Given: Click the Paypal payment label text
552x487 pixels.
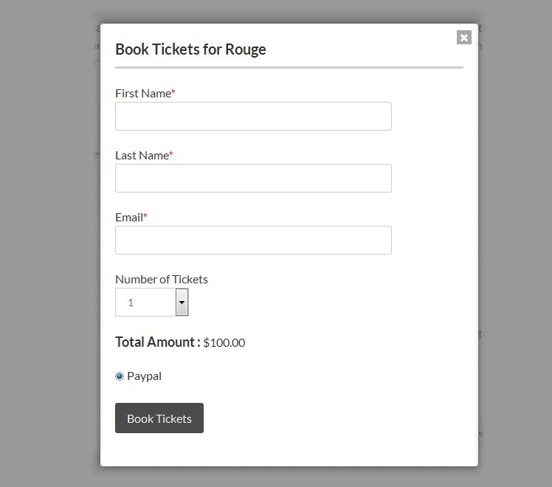Looking at the screenshot, I should coord(144,376).
